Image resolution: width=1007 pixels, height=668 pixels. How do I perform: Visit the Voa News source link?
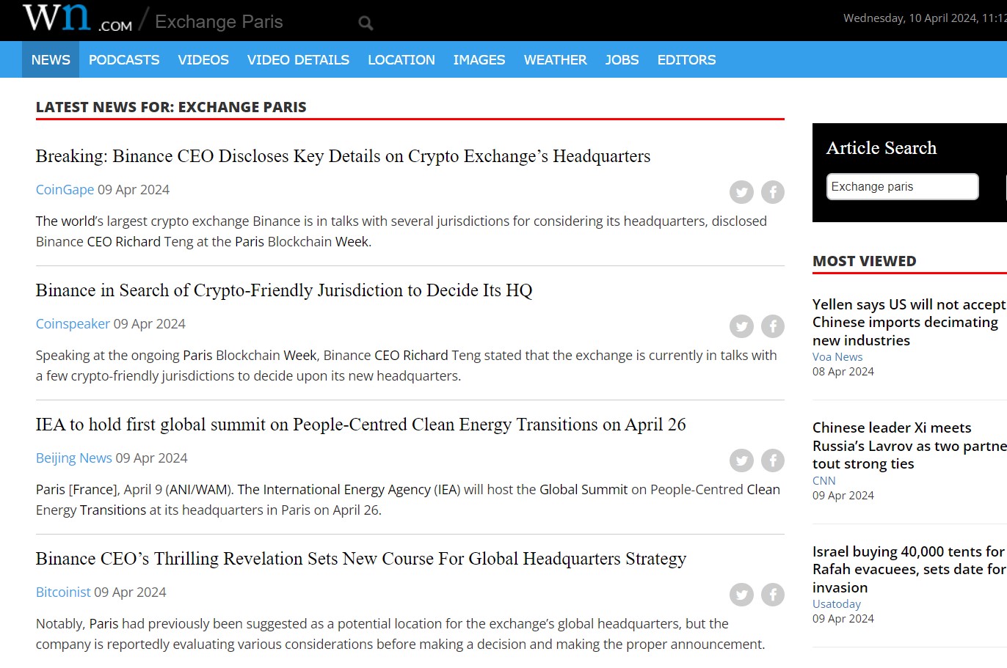837,356
